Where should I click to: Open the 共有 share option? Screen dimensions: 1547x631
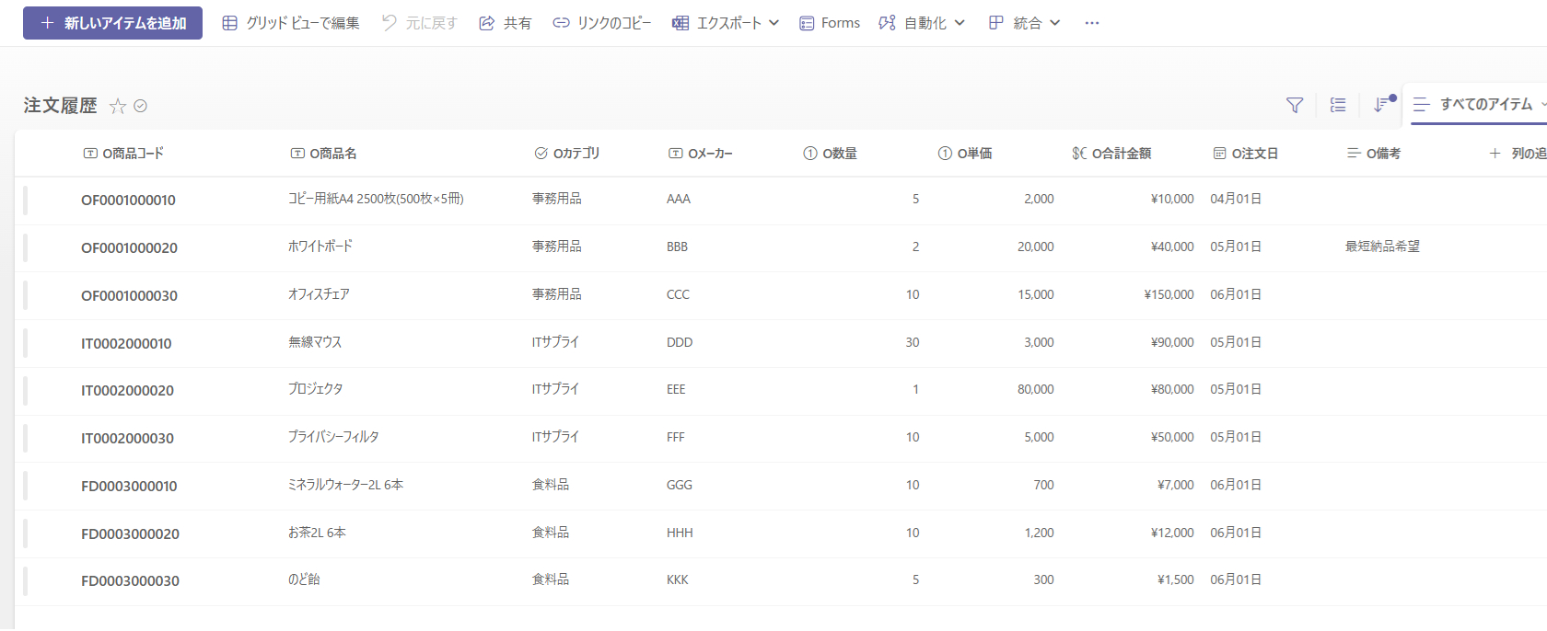[x=506, y=23]
